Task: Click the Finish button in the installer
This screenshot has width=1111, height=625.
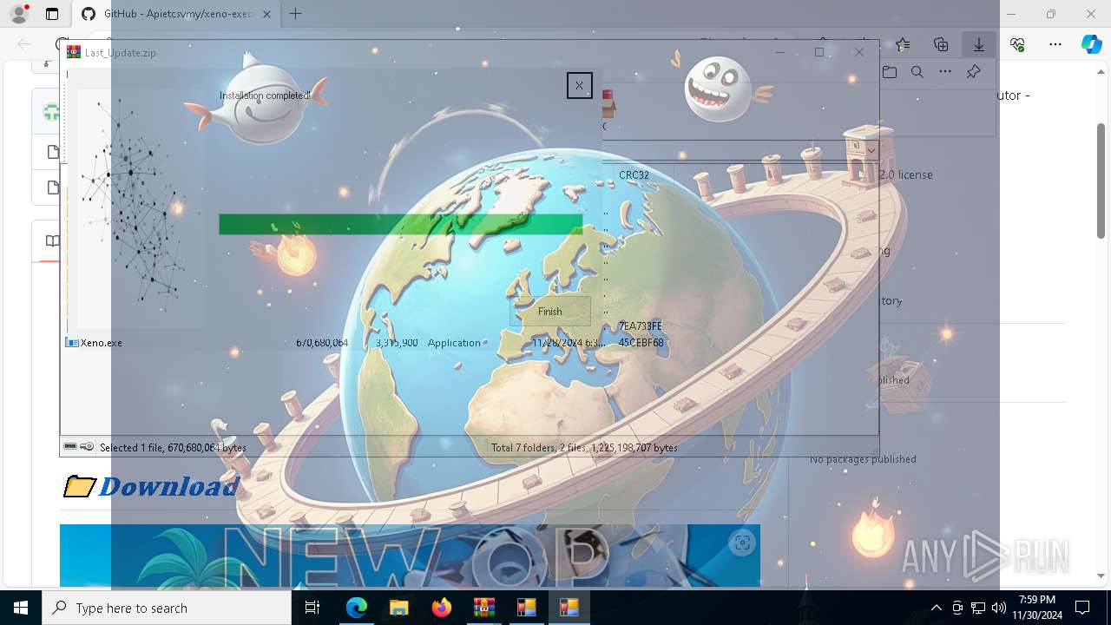Action: pos(550,311)
